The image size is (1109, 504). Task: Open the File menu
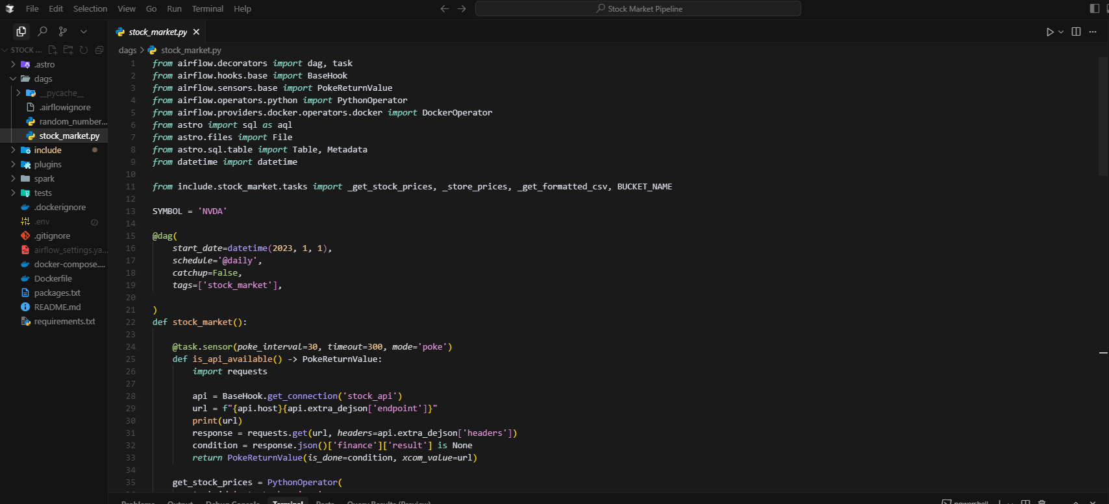pyautogui.click(x=32, y=8)
